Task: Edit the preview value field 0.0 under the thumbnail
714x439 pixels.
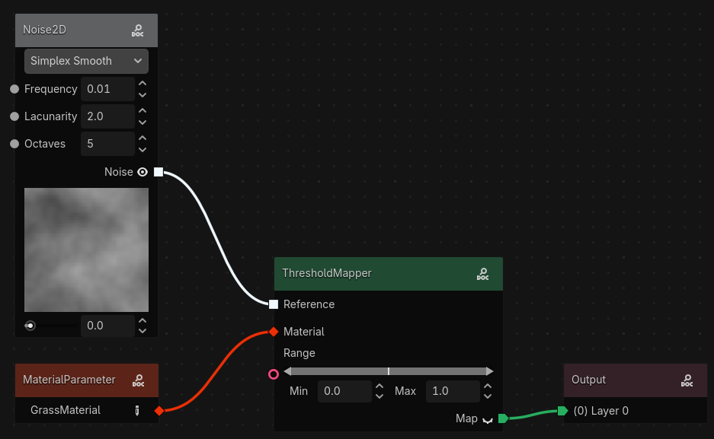Action: point(108,326)
